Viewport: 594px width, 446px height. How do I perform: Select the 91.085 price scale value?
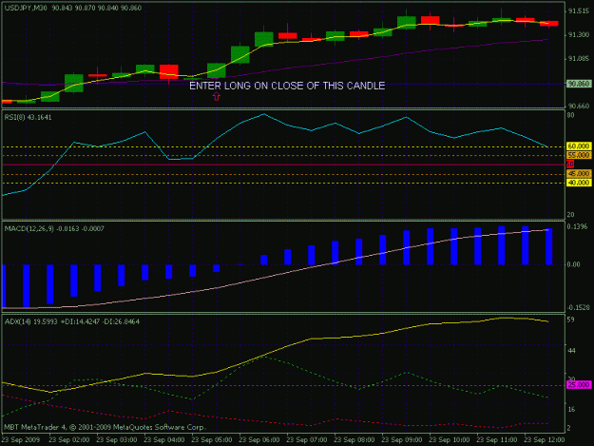tap(578, 59)
